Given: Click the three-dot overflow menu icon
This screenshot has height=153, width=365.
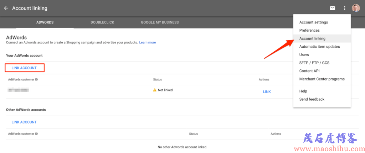Looking at the screenshot, I should [345, 8].
